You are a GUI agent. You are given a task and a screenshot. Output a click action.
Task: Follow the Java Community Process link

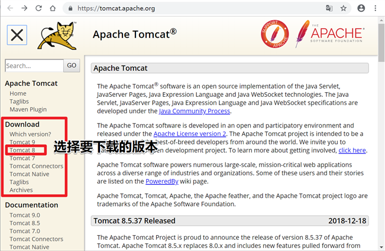195,111
